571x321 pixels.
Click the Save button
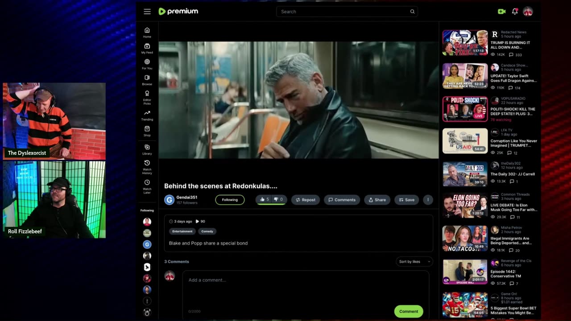pyautogui.click(x=406, y=200)
